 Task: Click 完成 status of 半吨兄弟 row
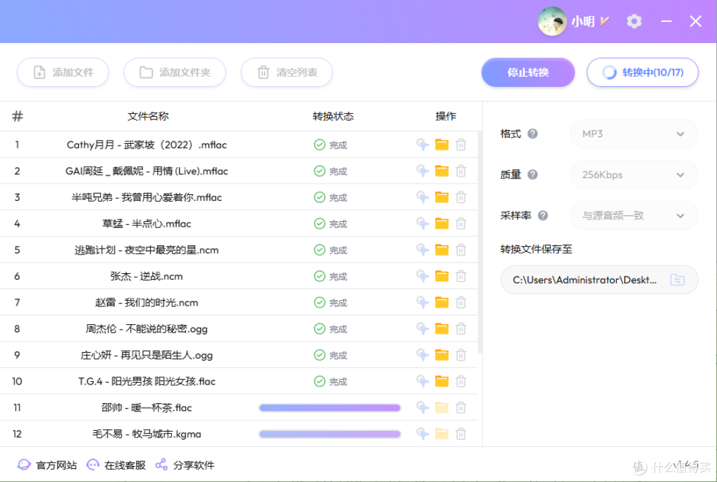[x=331, y=198]
